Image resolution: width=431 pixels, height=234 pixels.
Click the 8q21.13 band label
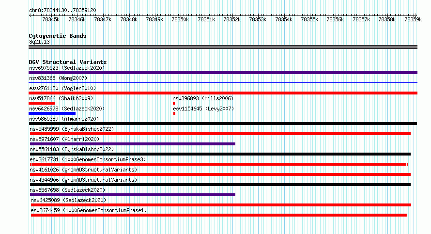point(39,42)
